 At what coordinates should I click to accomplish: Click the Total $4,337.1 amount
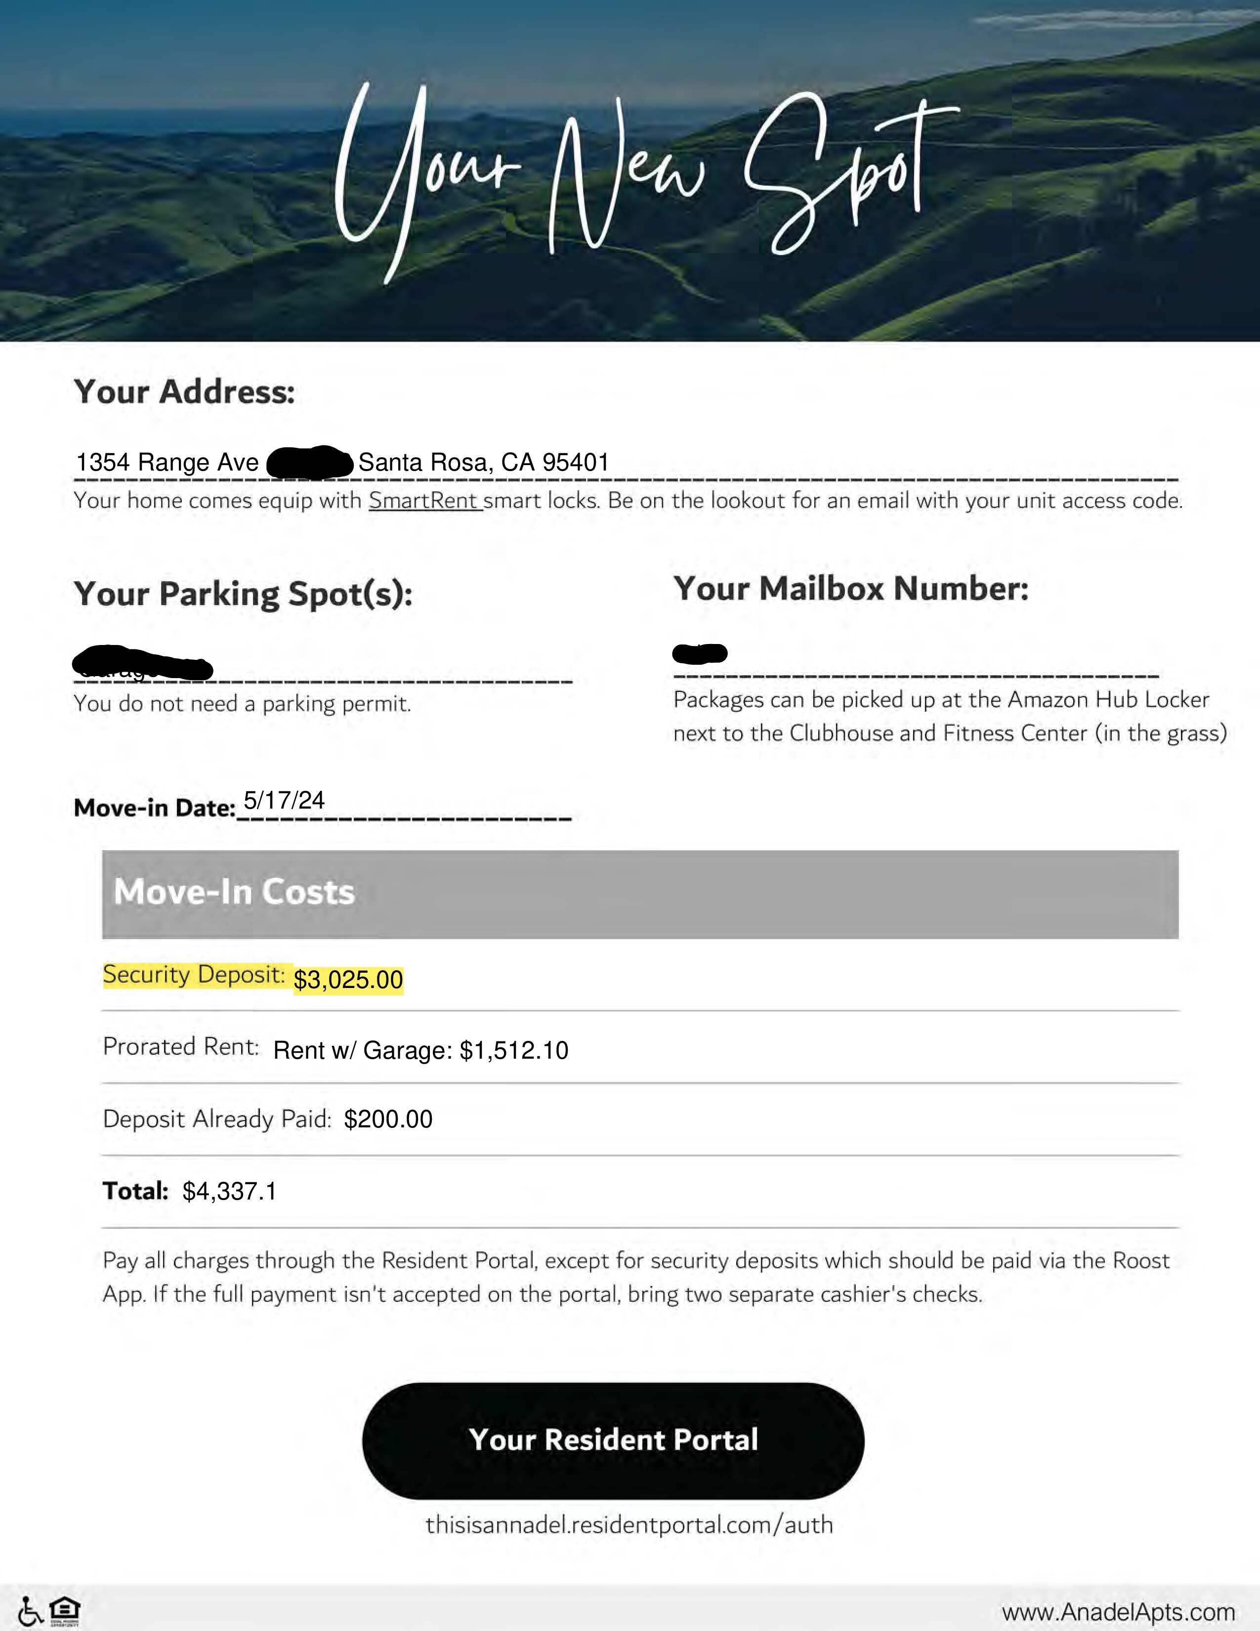[x=229, y=1191]
